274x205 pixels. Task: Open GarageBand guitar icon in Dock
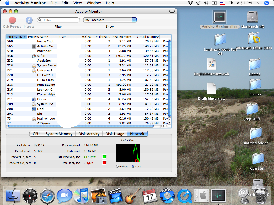point(132,196)
